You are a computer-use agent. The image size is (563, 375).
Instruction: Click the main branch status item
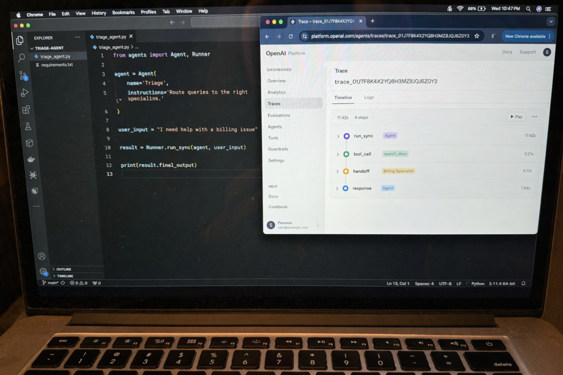click(x=51, y=283)
